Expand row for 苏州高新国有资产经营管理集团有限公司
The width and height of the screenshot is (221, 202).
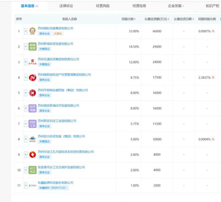coord(26,77)
